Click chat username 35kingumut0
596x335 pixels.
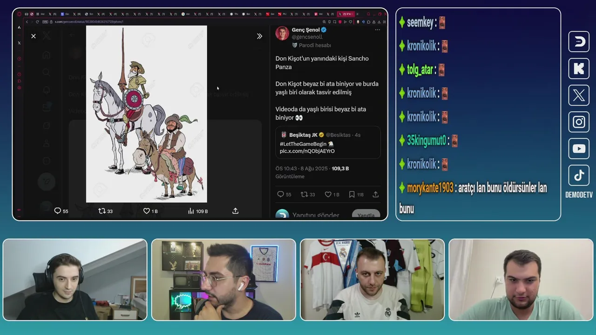pos(427,141)
